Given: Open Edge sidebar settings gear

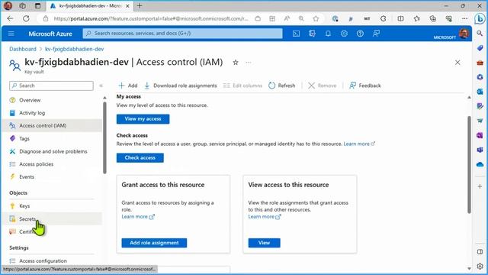Looking at the screenshot, I should [480, 267].
